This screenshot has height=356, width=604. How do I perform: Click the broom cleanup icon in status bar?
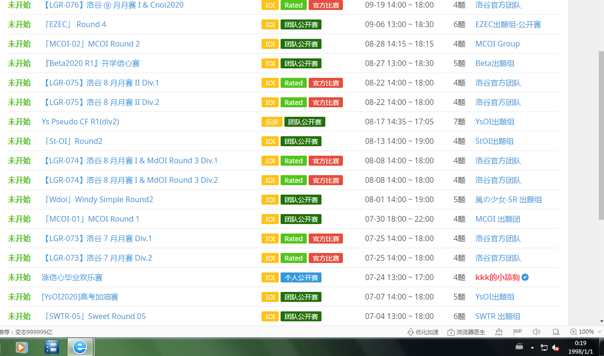click(498, 332)
